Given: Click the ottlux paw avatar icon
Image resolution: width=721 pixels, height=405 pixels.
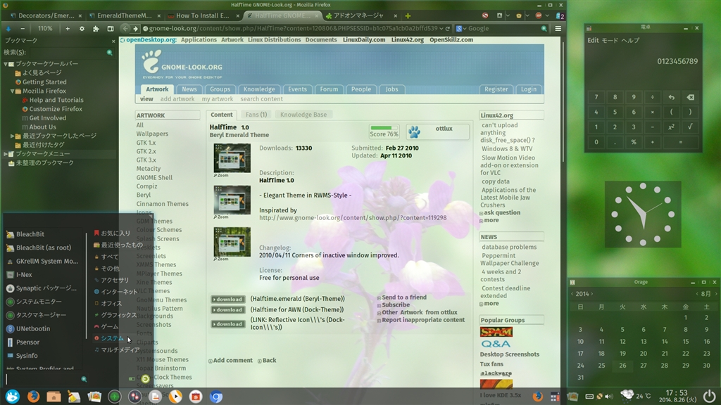Looking at the screenshot, I should point(414,131).
